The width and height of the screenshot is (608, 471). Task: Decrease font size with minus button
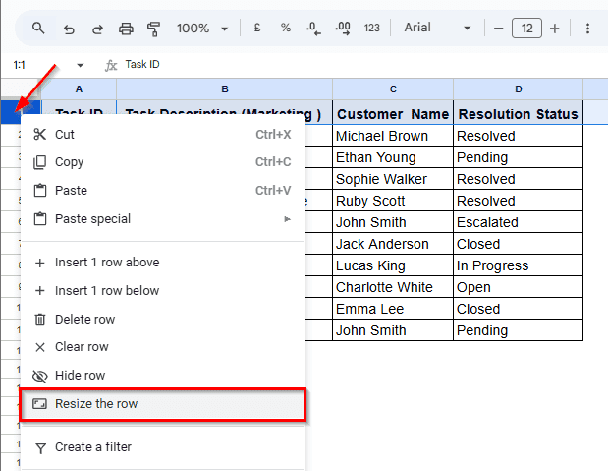[499, 29]
